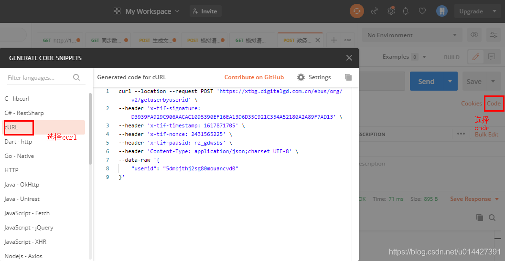The image size is (505, 261).
Task: Open the notifications bell
Action: 406,11
